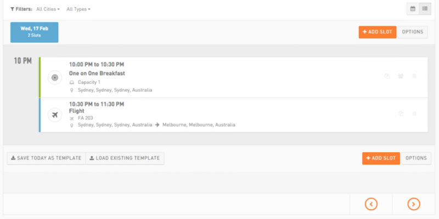439x219 pixels.
Task: Delete the Flight FA 203 slot
Action: (x=414, y=114)
